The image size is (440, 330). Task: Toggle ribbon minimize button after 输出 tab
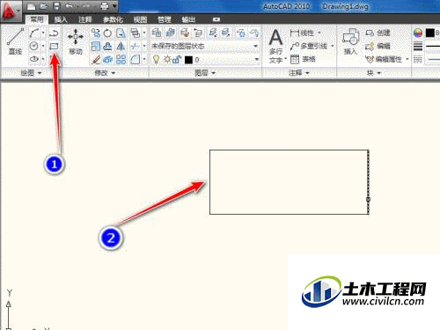tap(216, 19)
